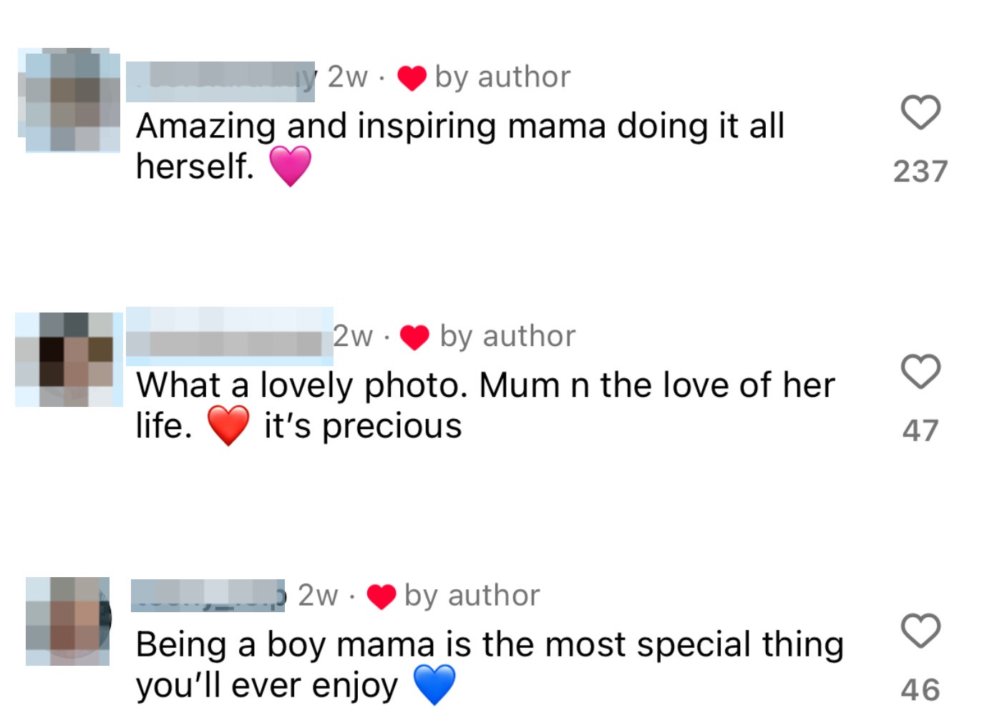The height and width of the screenshot is (718, 992).
Task: Like the "What a lovely photo" comment
Action: [x=920, y=371]
